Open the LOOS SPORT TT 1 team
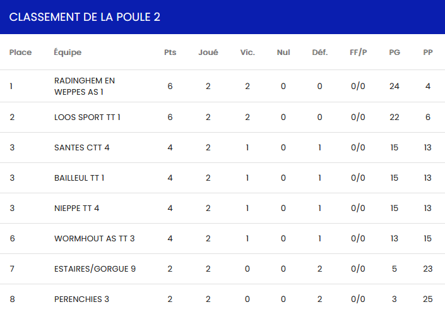Image resolution: width=445 pixels, height=314 pixels. tap(87, 117)
